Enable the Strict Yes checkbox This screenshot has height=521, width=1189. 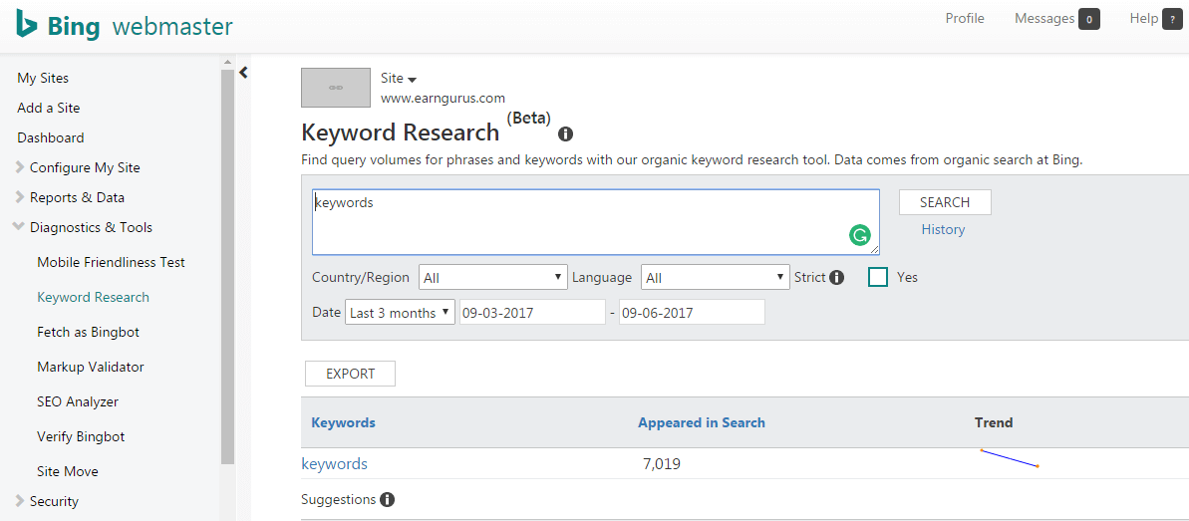pos(878,277)
